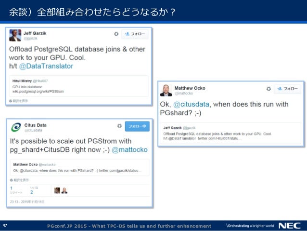Click the NEC logo in footer

[290, 226]
